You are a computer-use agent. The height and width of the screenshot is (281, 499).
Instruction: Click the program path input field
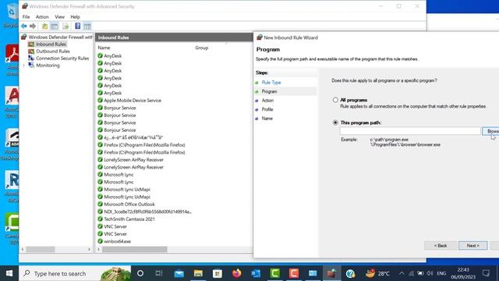[410, 130]
